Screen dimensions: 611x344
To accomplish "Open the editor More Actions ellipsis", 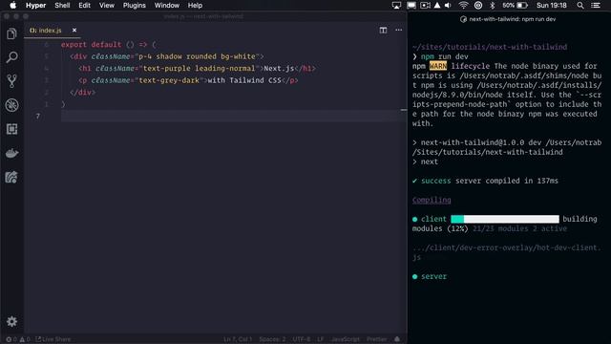I will [399, 30].
